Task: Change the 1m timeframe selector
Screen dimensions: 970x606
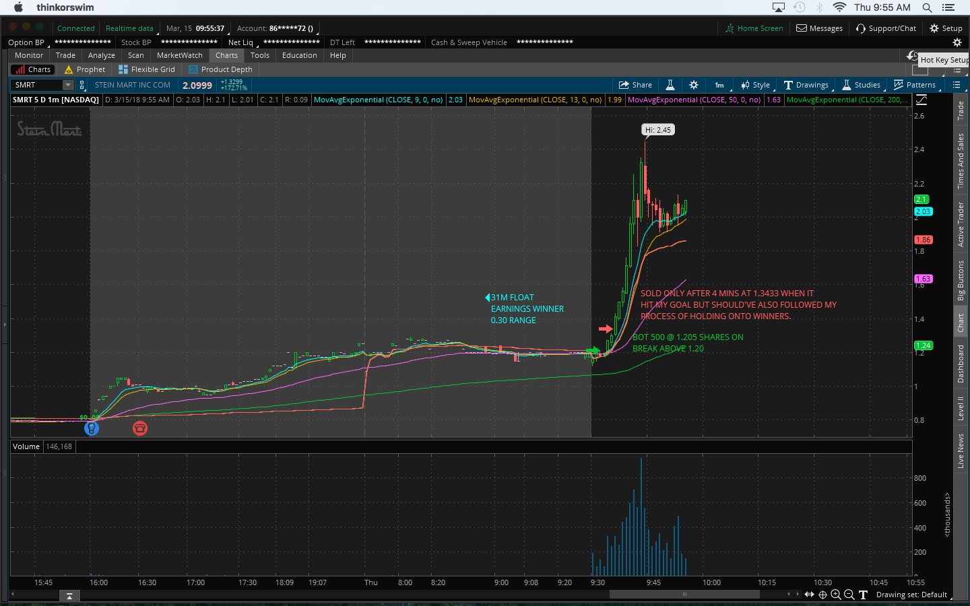Action: (719, 85)
